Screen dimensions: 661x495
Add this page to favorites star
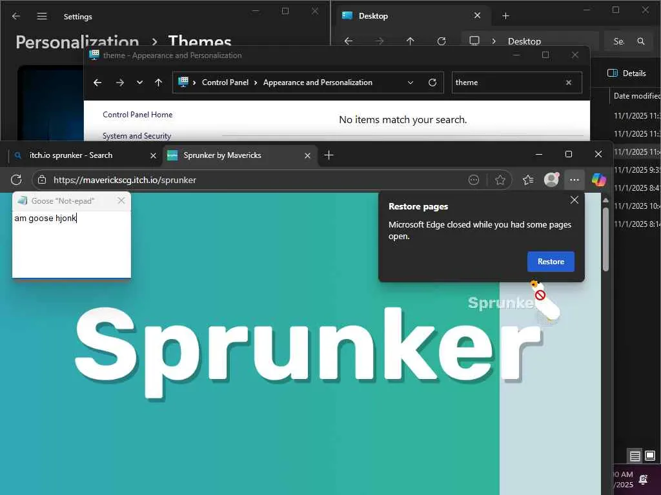point(500,180)
